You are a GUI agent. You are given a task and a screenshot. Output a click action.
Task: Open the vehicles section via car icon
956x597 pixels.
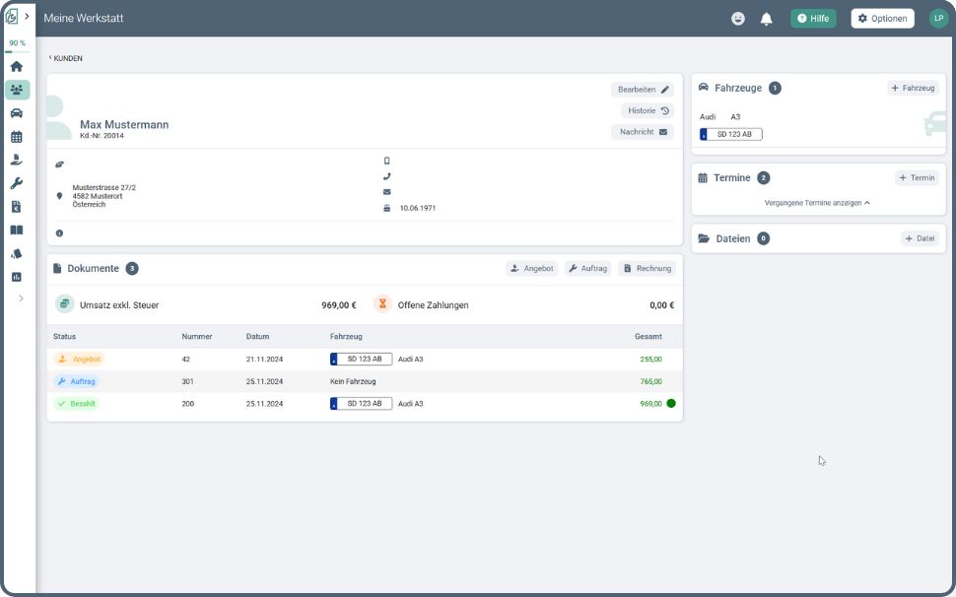(17, 113)
